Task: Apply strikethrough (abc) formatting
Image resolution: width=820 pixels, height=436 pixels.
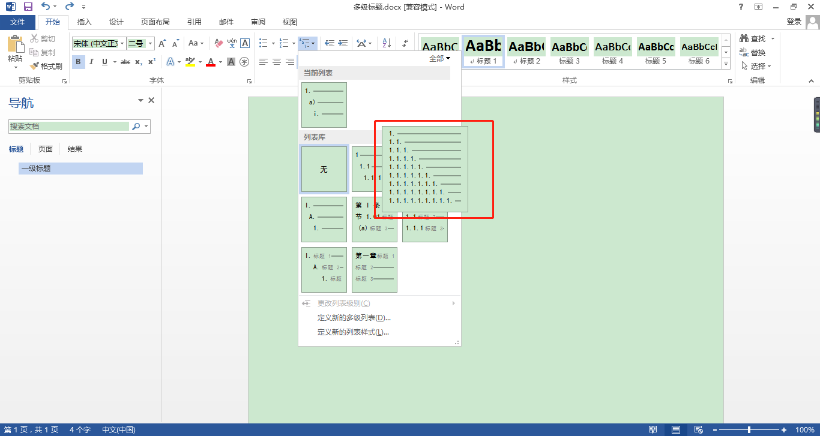Action: (x=125, y=62)
